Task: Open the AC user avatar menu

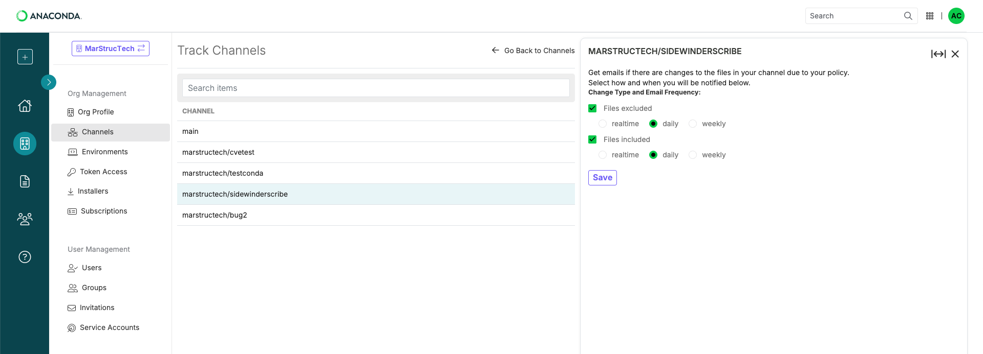Action: [x=956, y=16]
